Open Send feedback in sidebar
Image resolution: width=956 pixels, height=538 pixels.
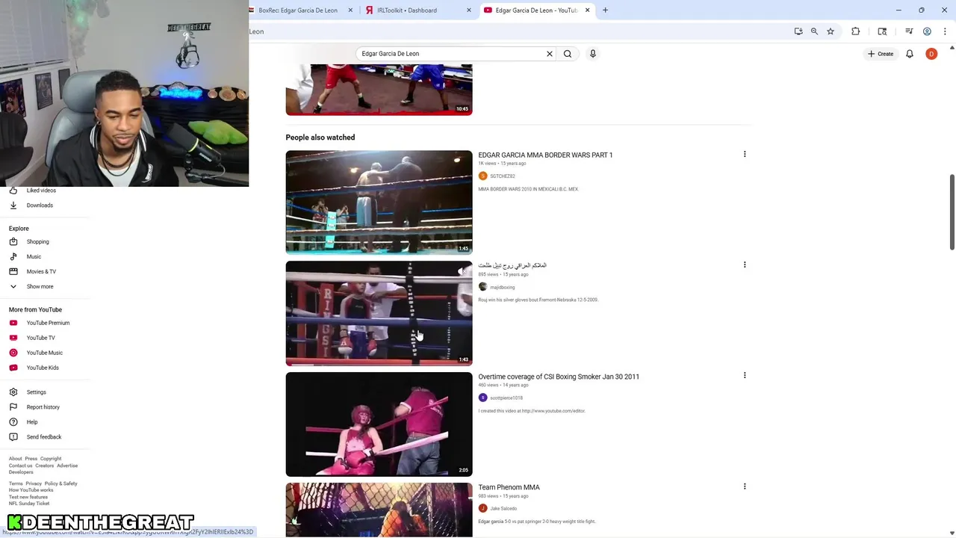(45, 437)
